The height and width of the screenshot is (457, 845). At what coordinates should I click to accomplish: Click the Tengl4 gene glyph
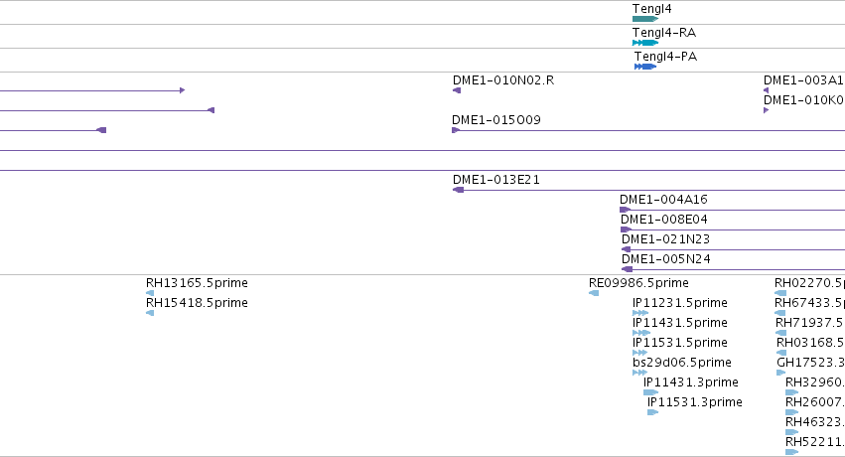click(645, 19)
